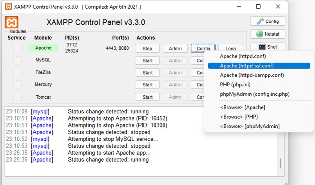The height and width of the screenshot is (185, 315).
Task: Open the MySQL Config dropdown
Action: click(x=198, y=60)
